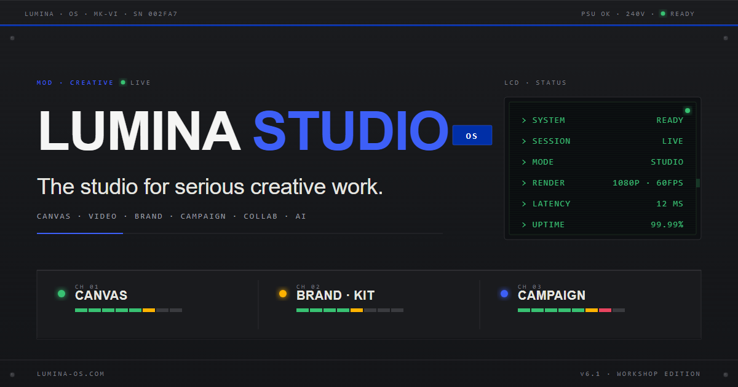Click the chevron beside SESSION row
The width and height of the screenshot is (738, 387).
coord(524,141)
